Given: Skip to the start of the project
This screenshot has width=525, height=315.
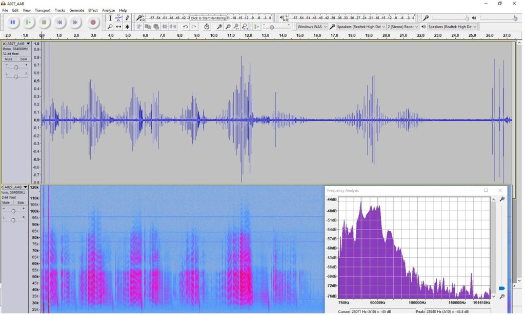Looking at the screenshot, I should pos(59,22).
